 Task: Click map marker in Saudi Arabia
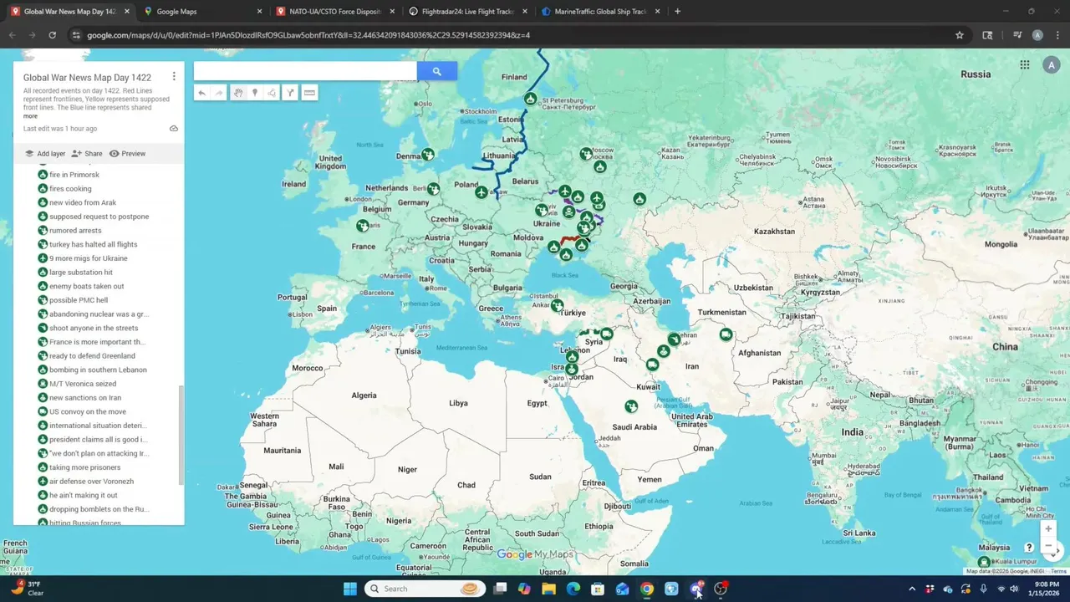tap(631, 406)
